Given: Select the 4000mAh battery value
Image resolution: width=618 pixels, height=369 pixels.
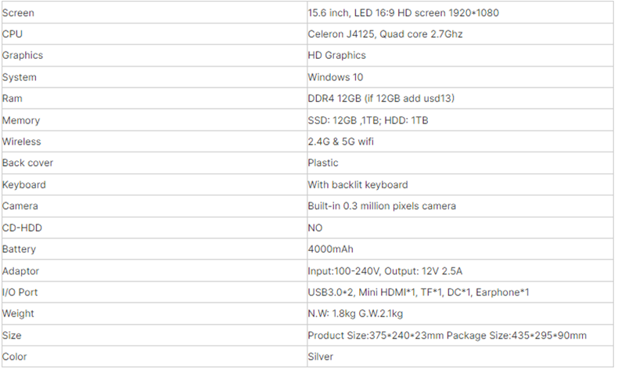Looking at the screenshot, I should coord(330,249).
